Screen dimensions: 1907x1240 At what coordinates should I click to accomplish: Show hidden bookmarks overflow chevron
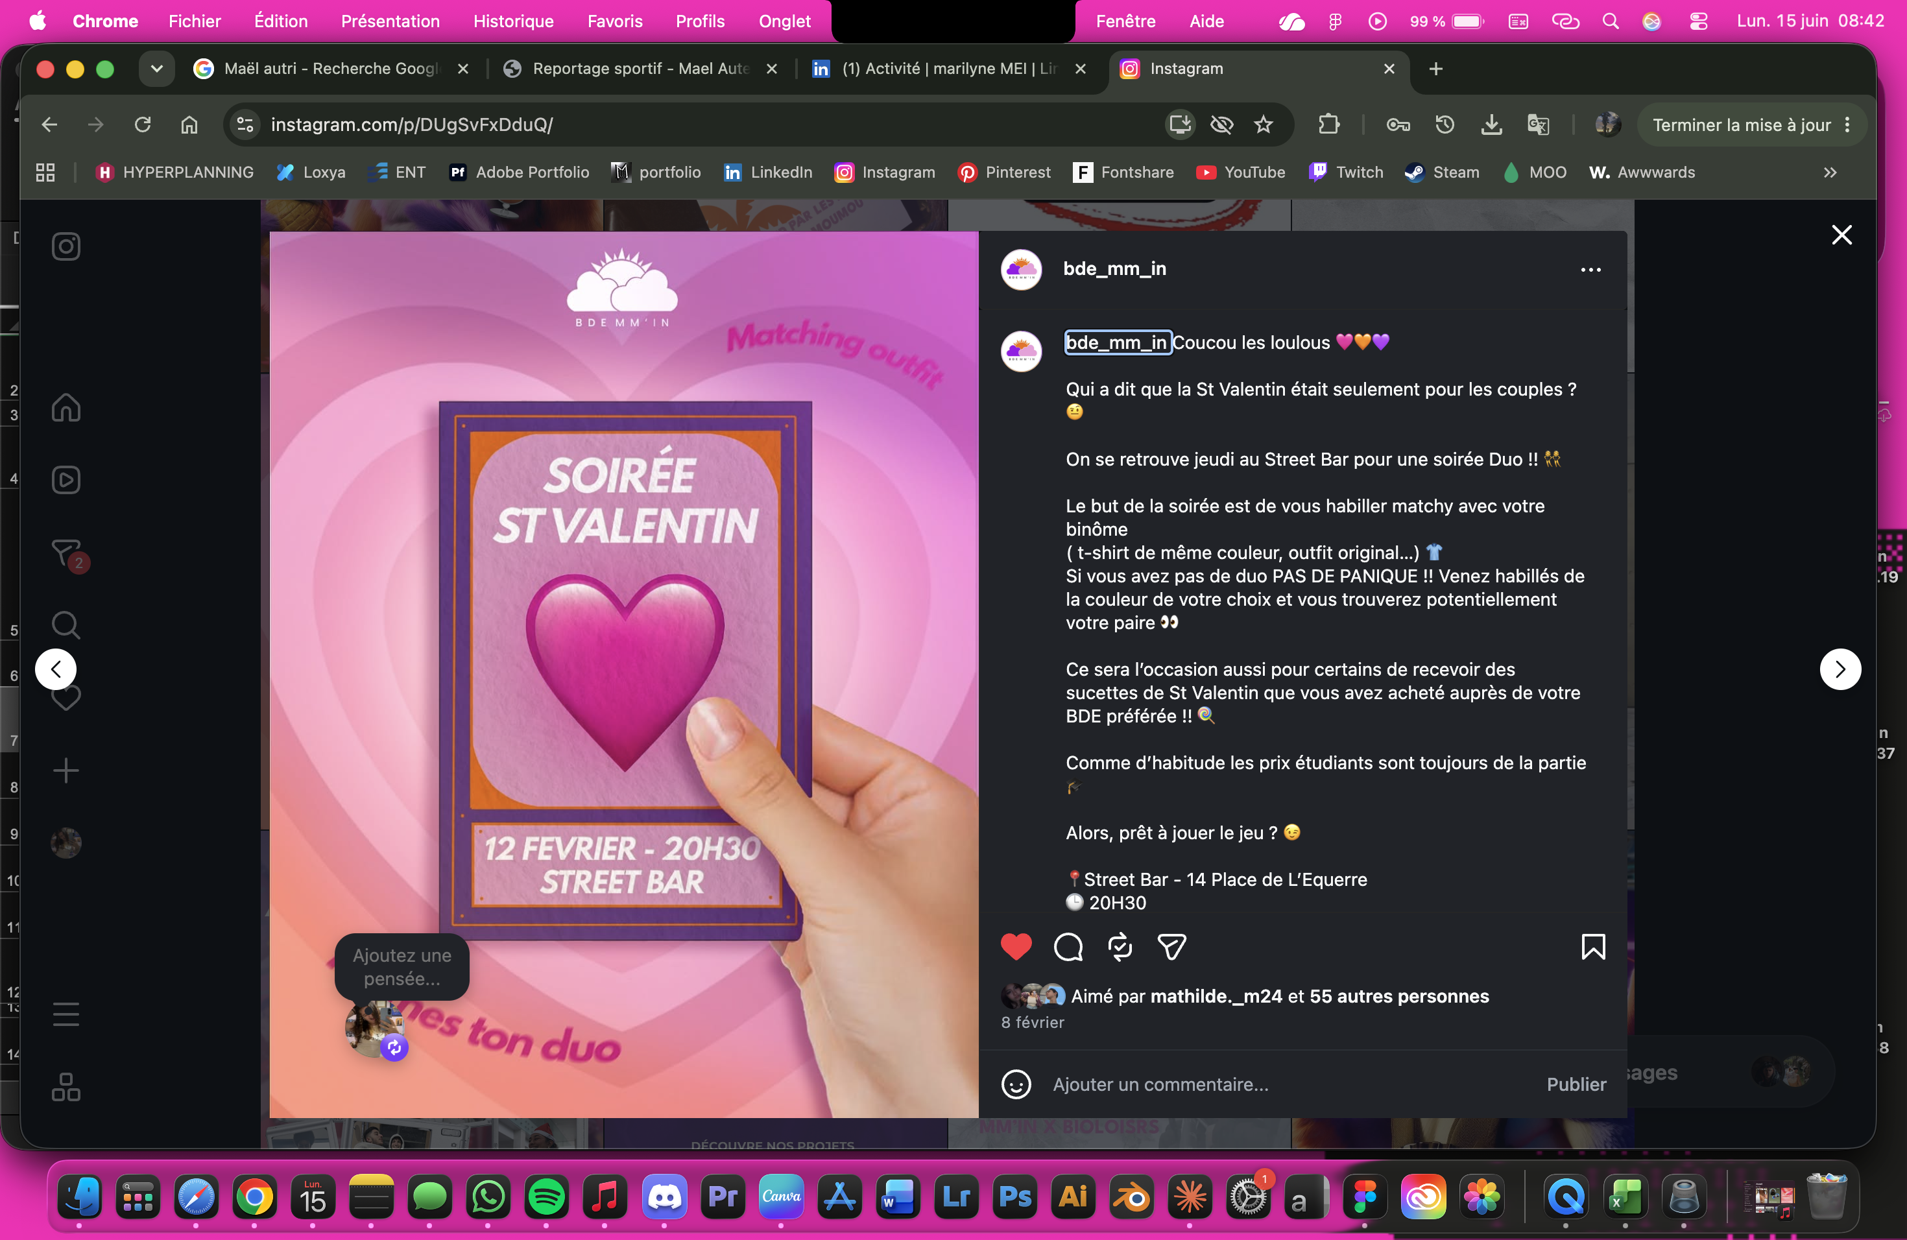coord(1830,173)
